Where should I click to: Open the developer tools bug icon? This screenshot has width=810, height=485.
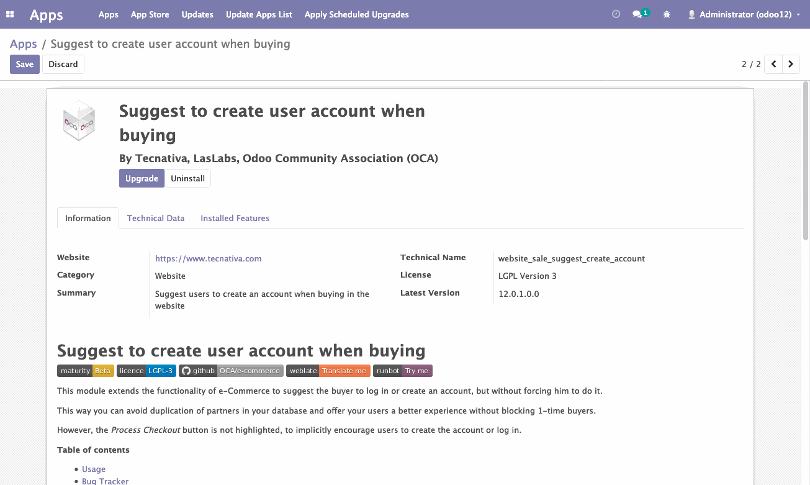(x=667, y=14)
